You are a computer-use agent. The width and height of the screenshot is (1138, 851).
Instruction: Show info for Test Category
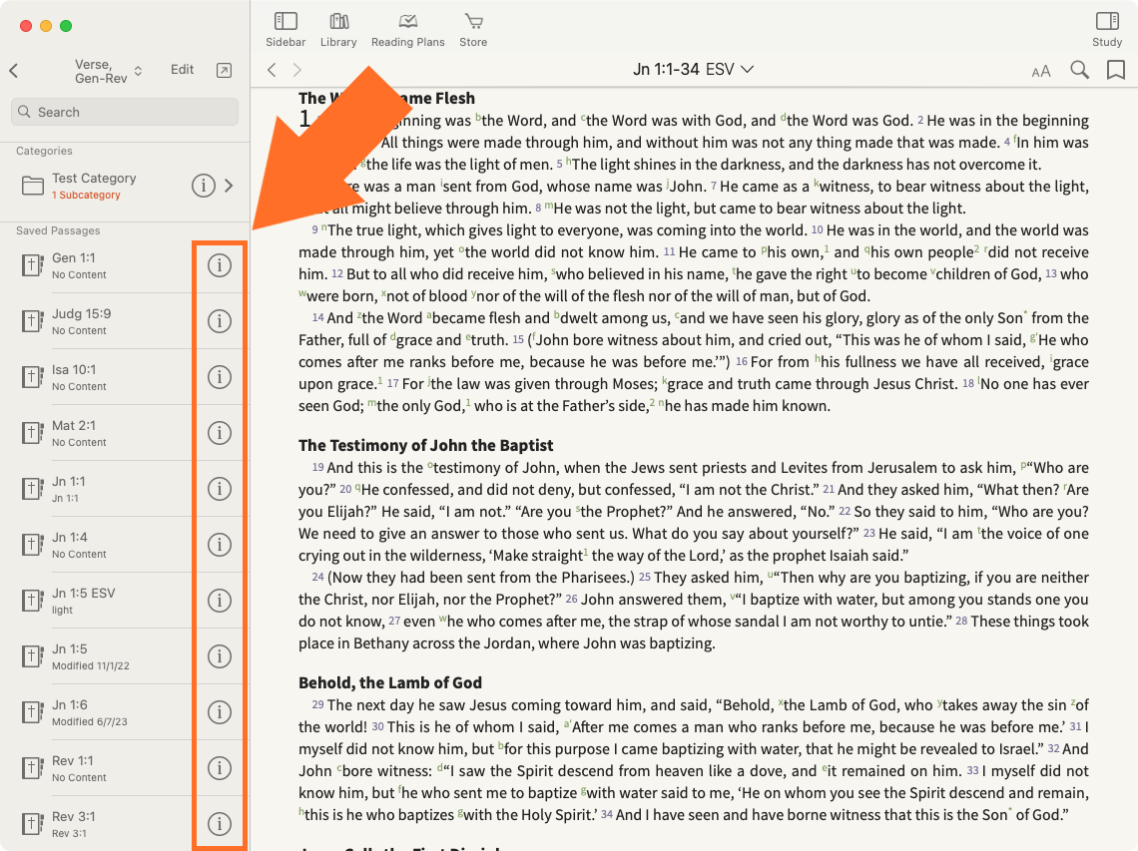pyautogui.click(x=204, y=186)
